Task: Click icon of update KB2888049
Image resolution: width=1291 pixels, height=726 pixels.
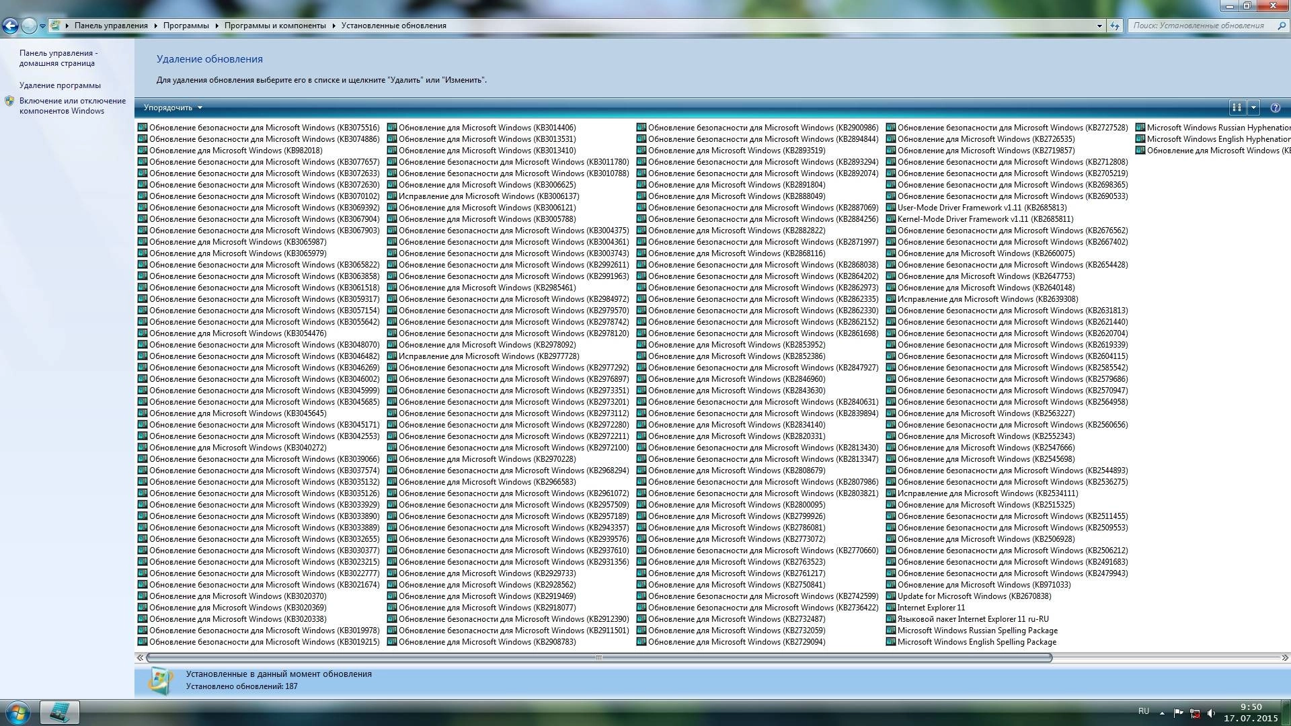Action: 641,196
